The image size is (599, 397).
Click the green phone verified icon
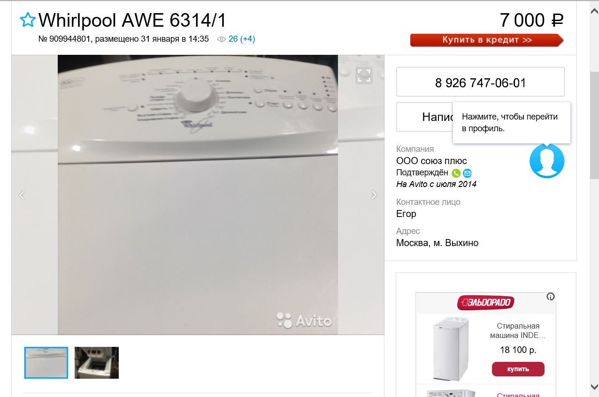coord(456,173)
